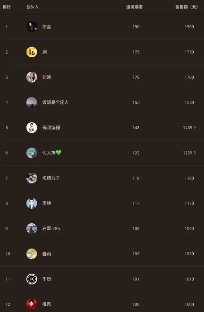Open 渊.'s avatar picture
Image resolution: width=204 pixels, height=312 pixels.
pos(32,52)
